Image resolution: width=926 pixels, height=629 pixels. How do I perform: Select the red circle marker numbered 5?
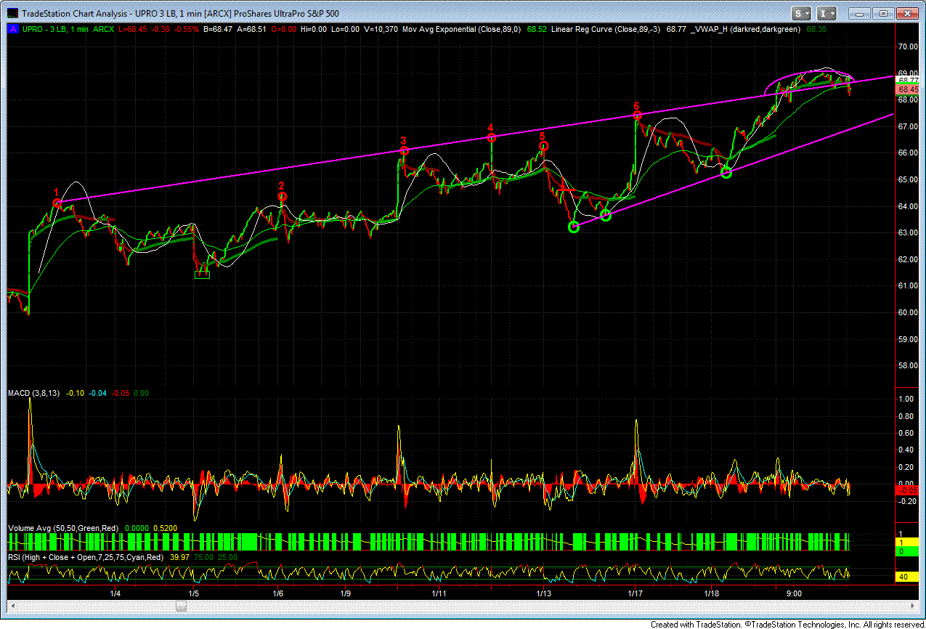543,146
